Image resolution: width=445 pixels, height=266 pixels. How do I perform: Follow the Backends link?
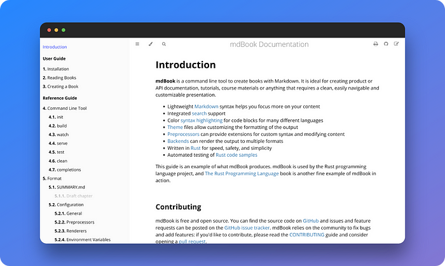point(178,141)
